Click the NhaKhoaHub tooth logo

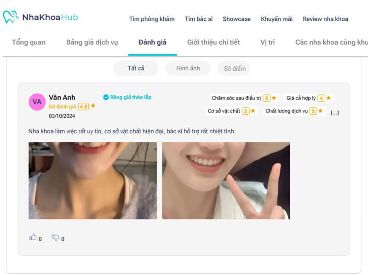(x=11, y=17)
